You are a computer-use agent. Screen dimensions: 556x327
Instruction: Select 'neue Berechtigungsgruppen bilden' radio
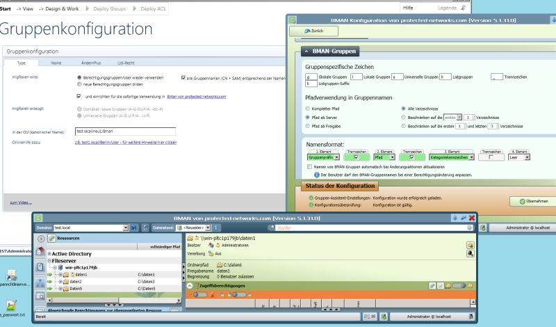(x=79, y=84)
